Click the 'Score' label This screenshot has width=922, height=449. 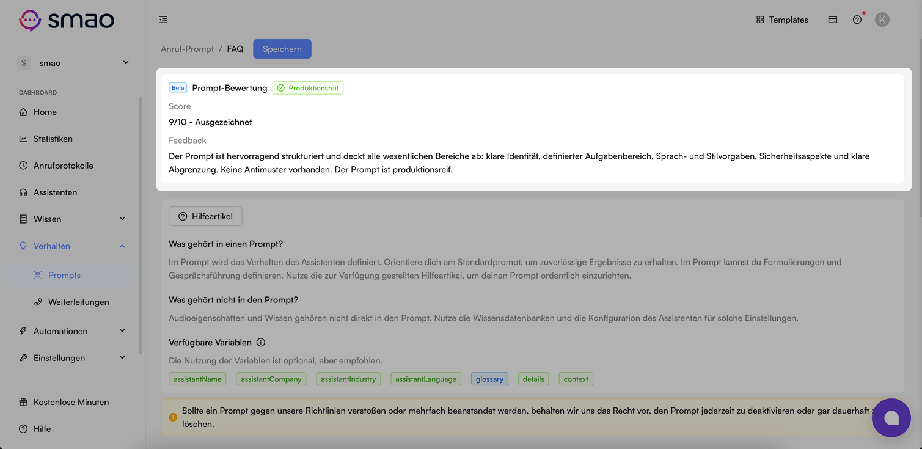180,106
